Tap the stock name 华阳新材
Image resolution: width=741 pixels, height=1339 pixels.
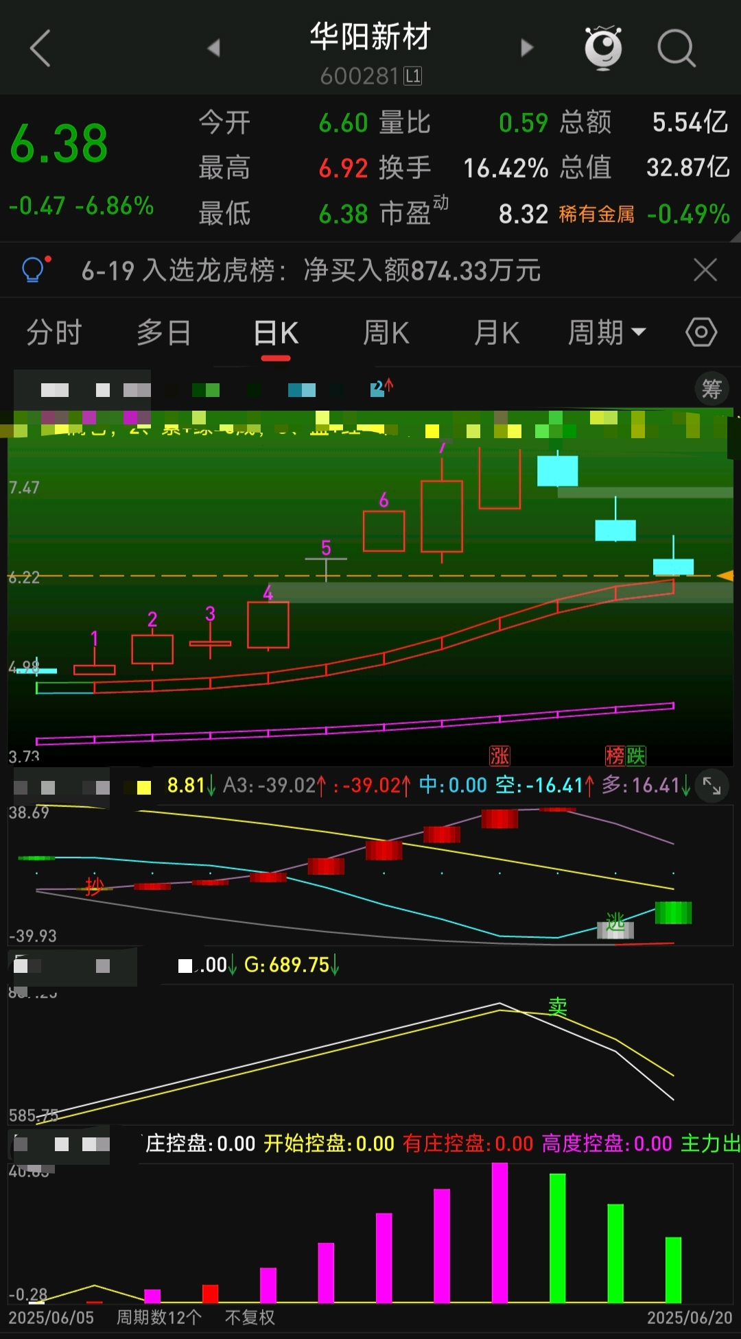point(370,36)
